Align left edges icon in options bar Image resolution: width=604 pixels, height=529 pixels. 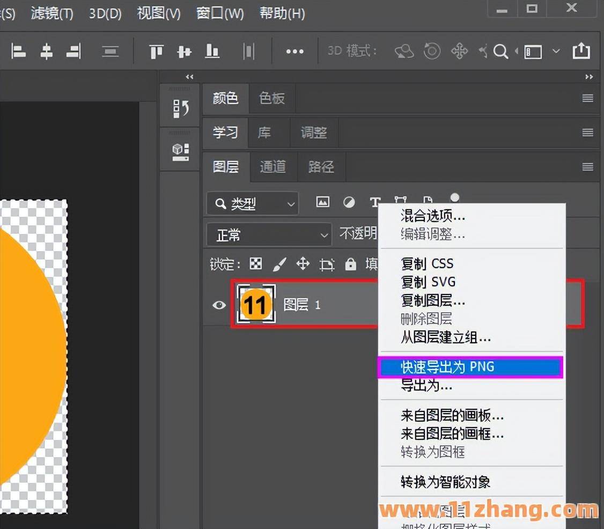point(18,52)
